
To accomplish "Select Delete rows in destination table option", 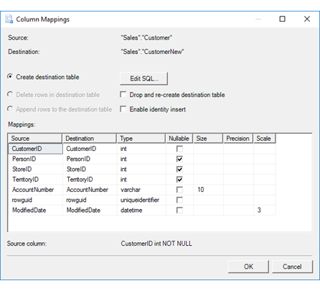I will tap(10, 94).
